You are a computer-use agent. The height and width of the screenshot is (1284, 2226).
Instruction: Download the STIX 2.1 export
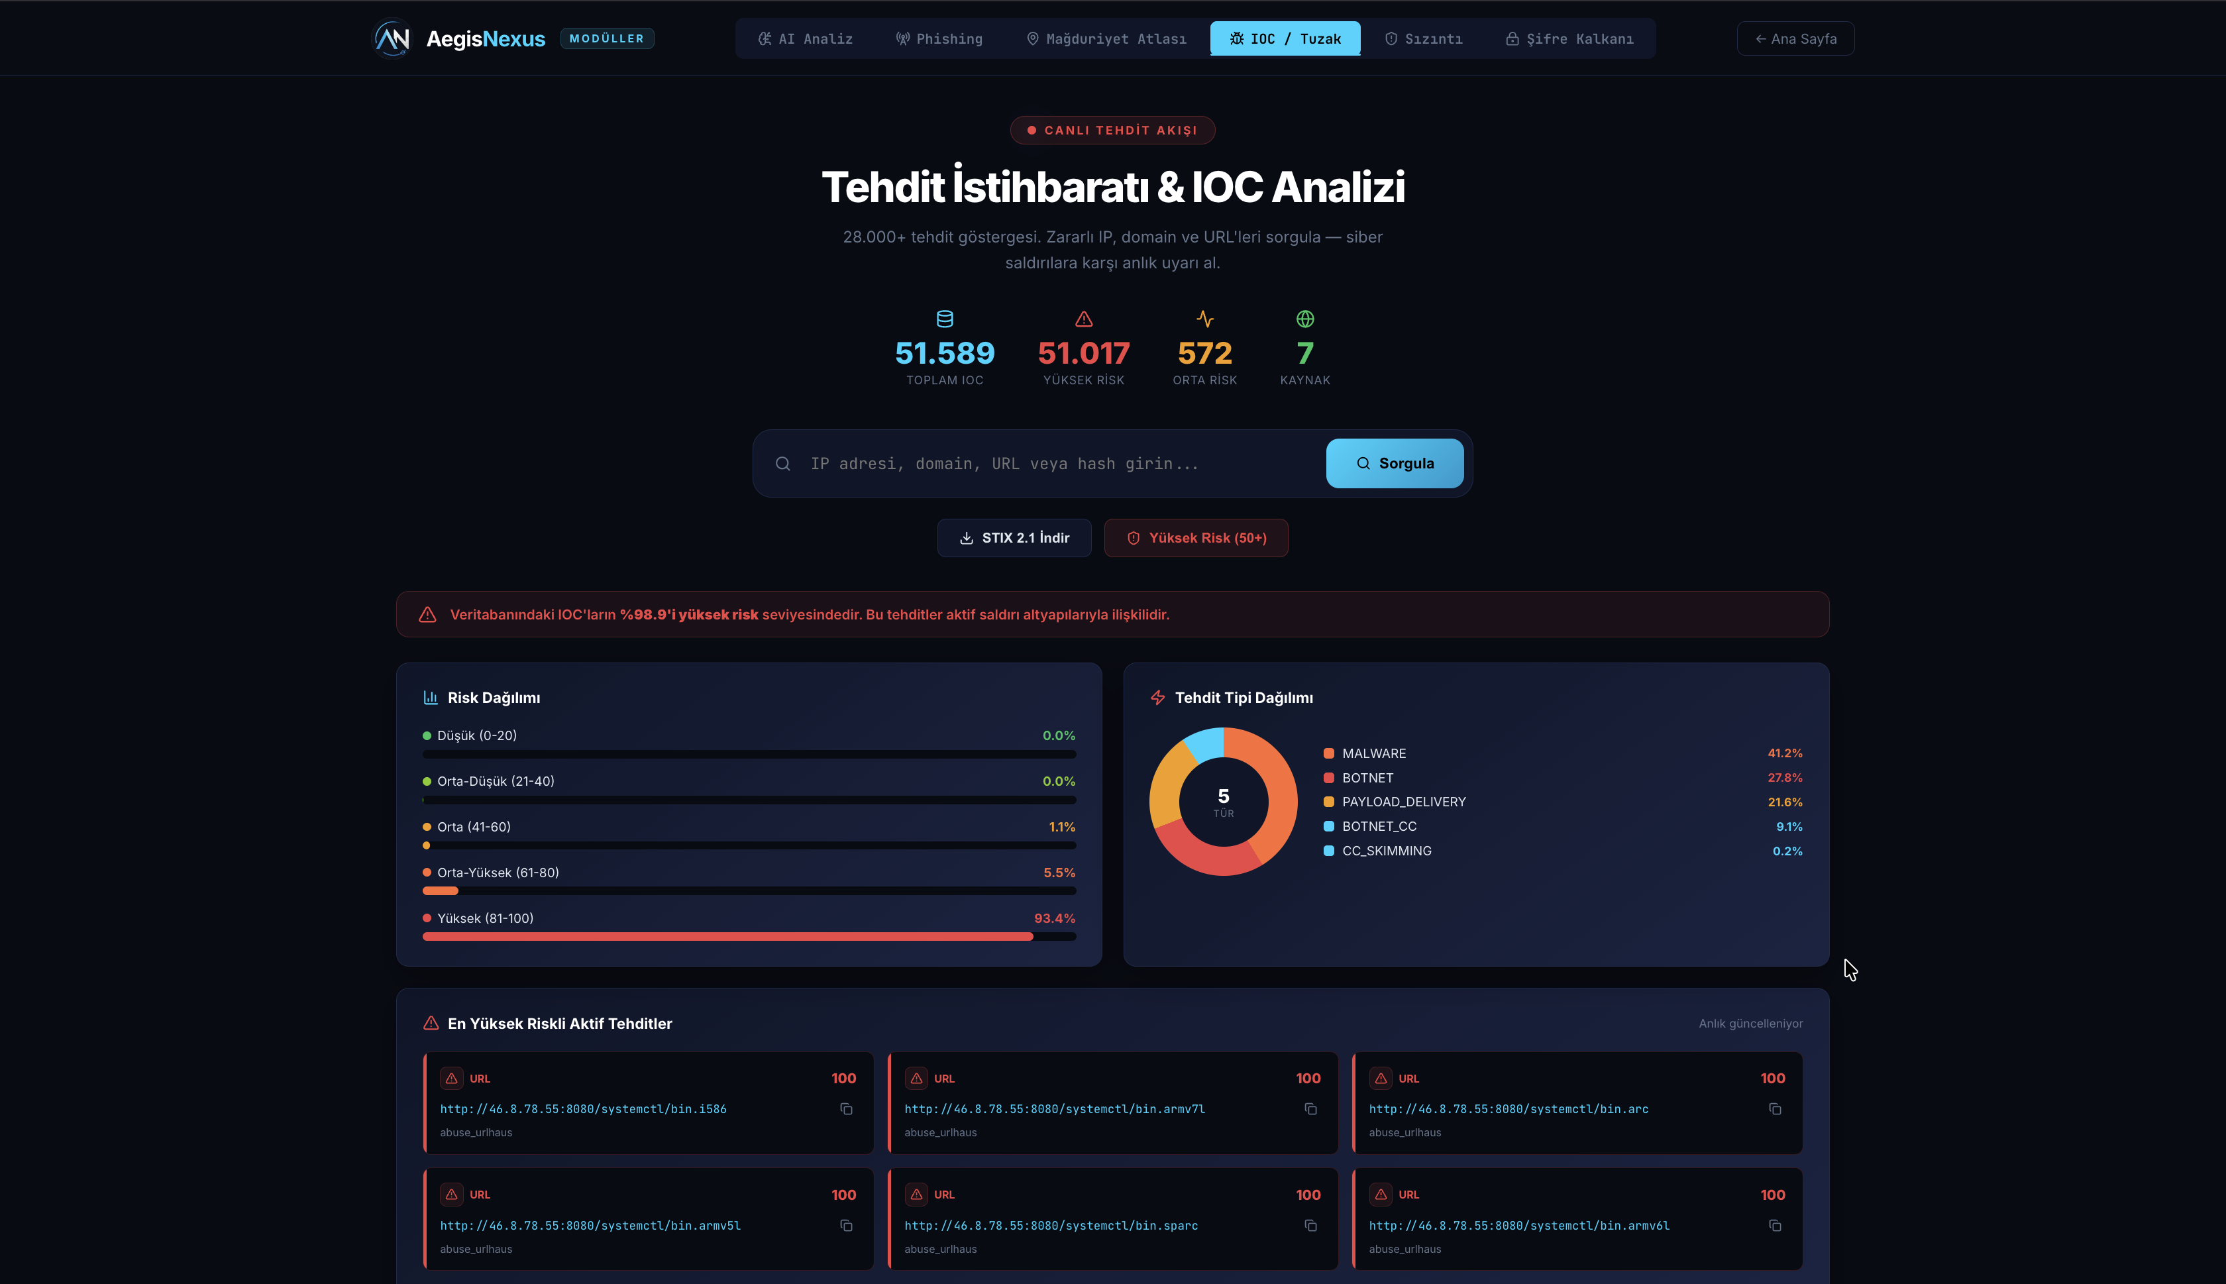(x=1015, y=538)
